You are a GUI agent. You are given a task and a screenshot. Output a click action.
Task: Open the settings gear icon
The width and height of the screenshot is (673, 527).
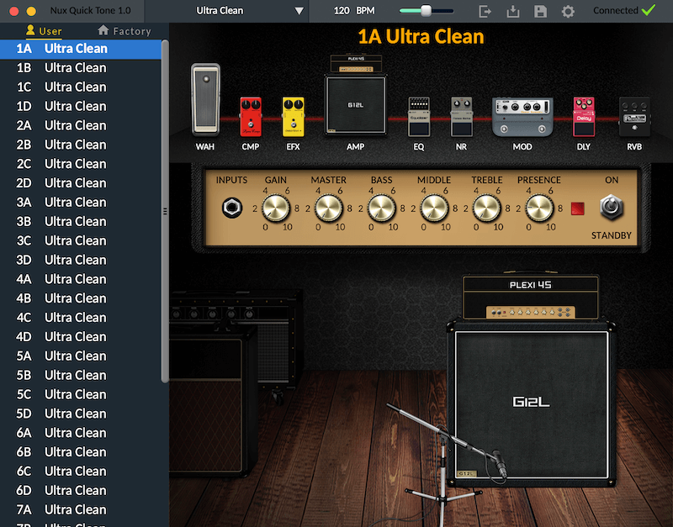coord(568,11)
